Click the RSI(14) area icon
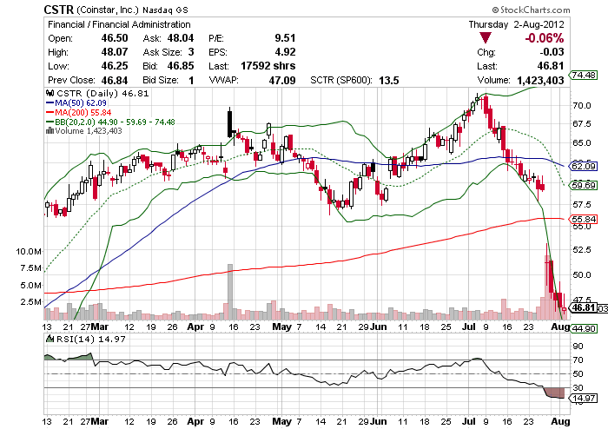This screenshot has width=608, height=429. (x=50, y=339)
